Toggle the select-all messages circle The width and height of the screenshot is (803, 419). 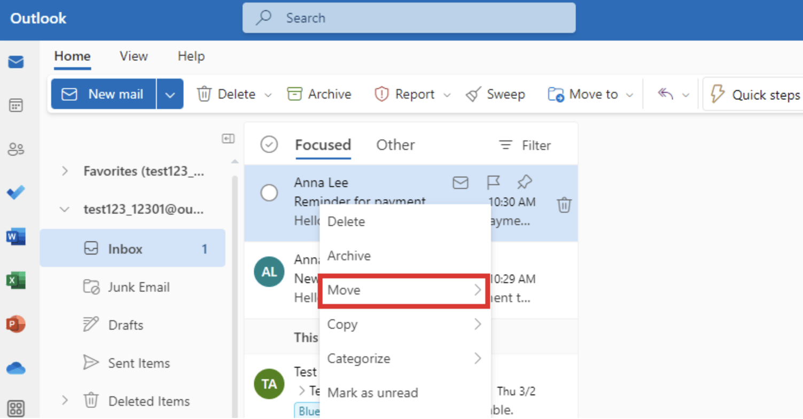(x=269, y=144)
